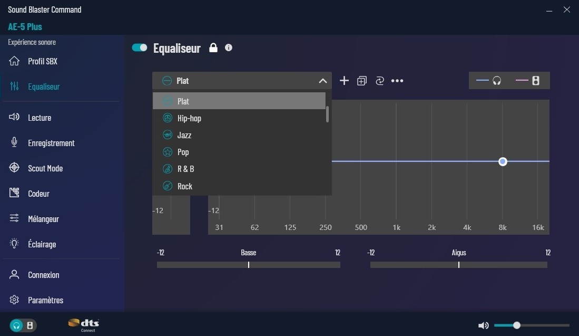
Task: Toggle the Equaliseur on/off switch
Action: click(x=140, y=47)
